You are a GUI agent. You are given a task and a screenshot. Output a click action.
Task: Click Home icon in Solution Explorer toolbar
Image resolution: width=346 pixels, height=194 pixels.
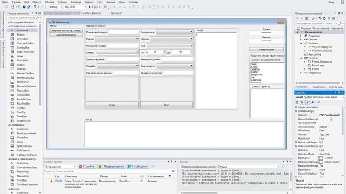[307, 18]
